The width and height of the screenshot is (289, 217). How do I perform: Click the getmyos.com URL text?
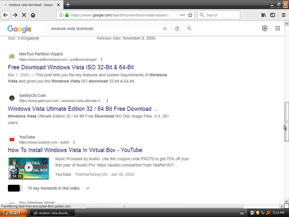coord(61,101)
